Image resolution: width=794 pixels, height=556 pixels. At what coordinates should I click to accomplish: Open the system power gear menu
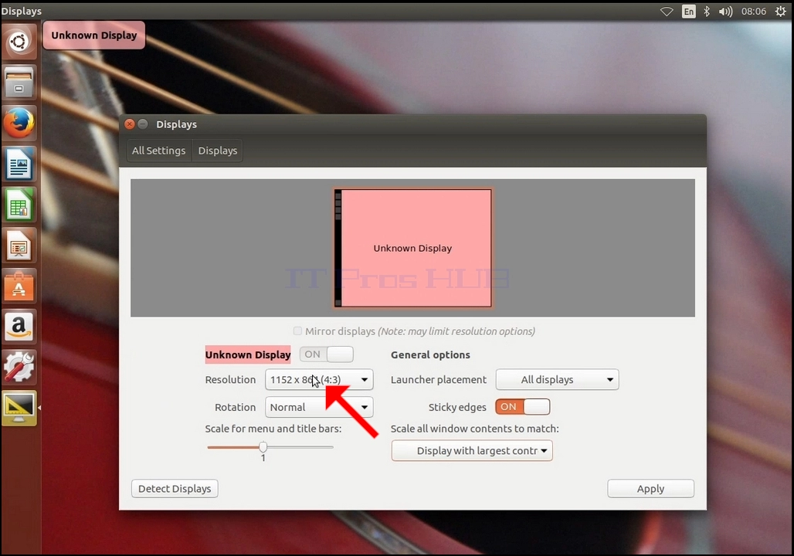(x=780, y=11)
